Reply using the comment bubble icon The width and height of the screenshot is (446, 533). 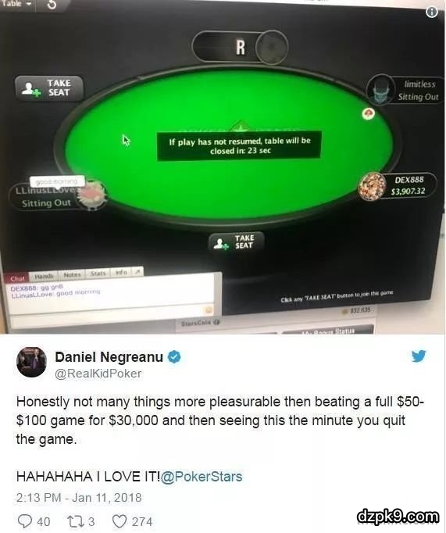24,521
